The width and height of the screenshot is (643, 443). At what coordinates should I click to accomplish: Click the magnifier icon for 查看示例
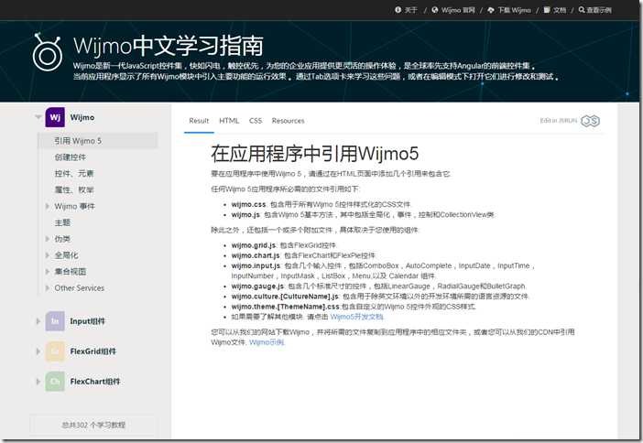(x=582, y=10)
